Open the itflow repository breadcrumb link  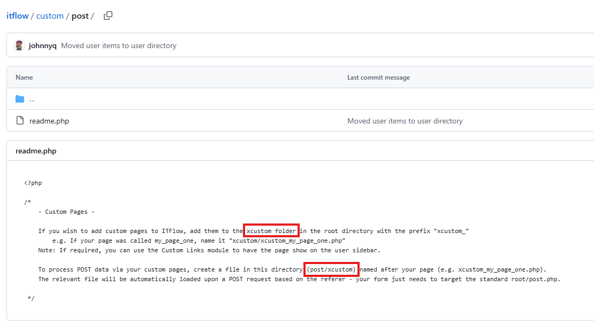[17, 16]
